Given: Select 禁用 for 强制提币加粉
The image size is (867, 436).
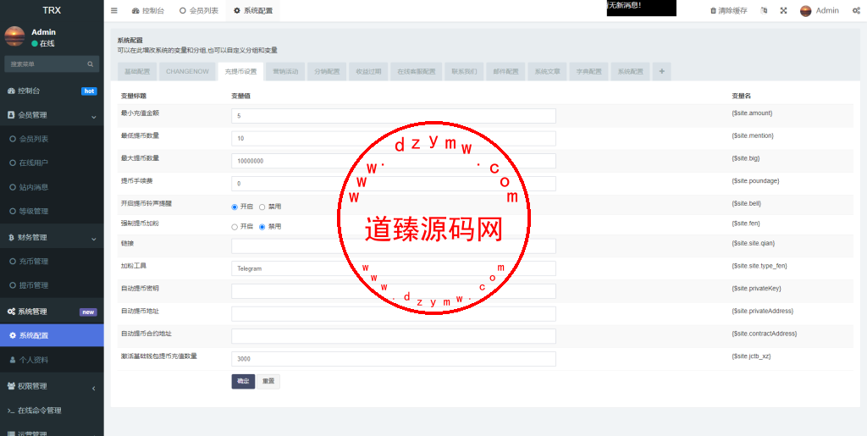Looking at the screenshot, I should click(x=262, y=227).
